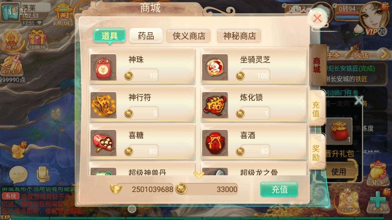Tap the 坐骑灵芝 item icon

tap(215, 67)
